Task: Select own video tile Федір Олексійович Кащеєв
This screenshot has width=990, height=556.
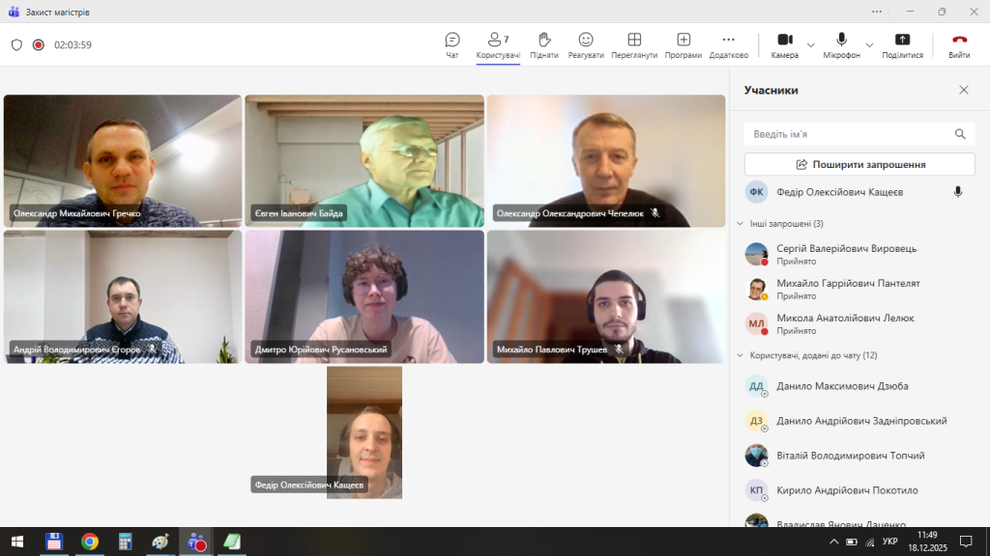Action: click(x=364, y=432)
